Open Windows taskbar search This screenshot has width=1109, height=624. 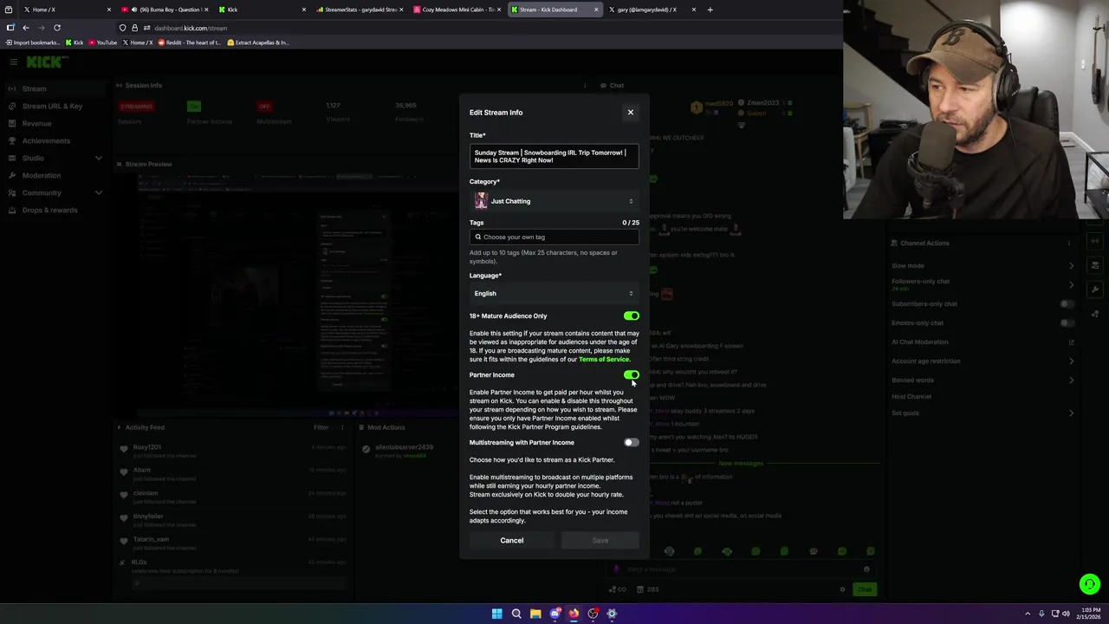(x=516, y=614)
